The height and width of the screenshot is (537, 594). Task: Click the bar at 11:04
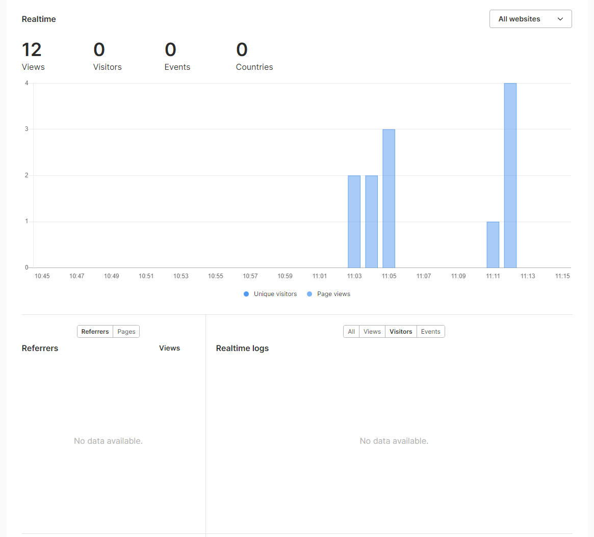point(371,222)
